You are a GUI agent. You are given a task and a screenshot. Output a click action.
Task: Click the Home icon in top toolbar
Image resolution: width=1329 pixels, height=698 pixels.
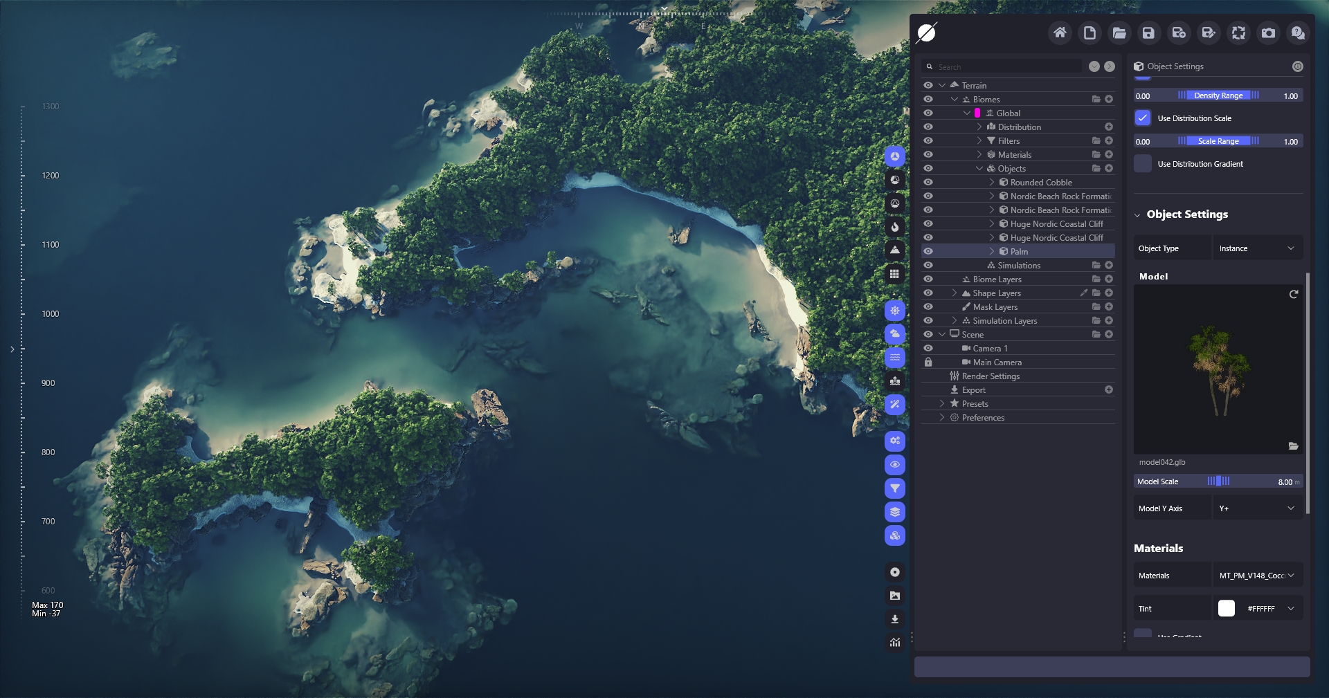[x=1060, y=33]
